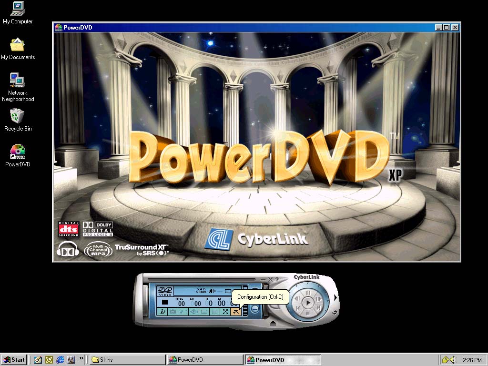Click the swap arrows icon beside the wheel

335,312
